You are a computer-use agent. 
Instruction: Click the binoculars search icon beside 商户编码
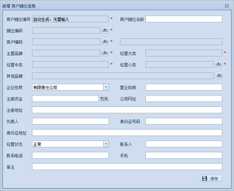point(105,42)
